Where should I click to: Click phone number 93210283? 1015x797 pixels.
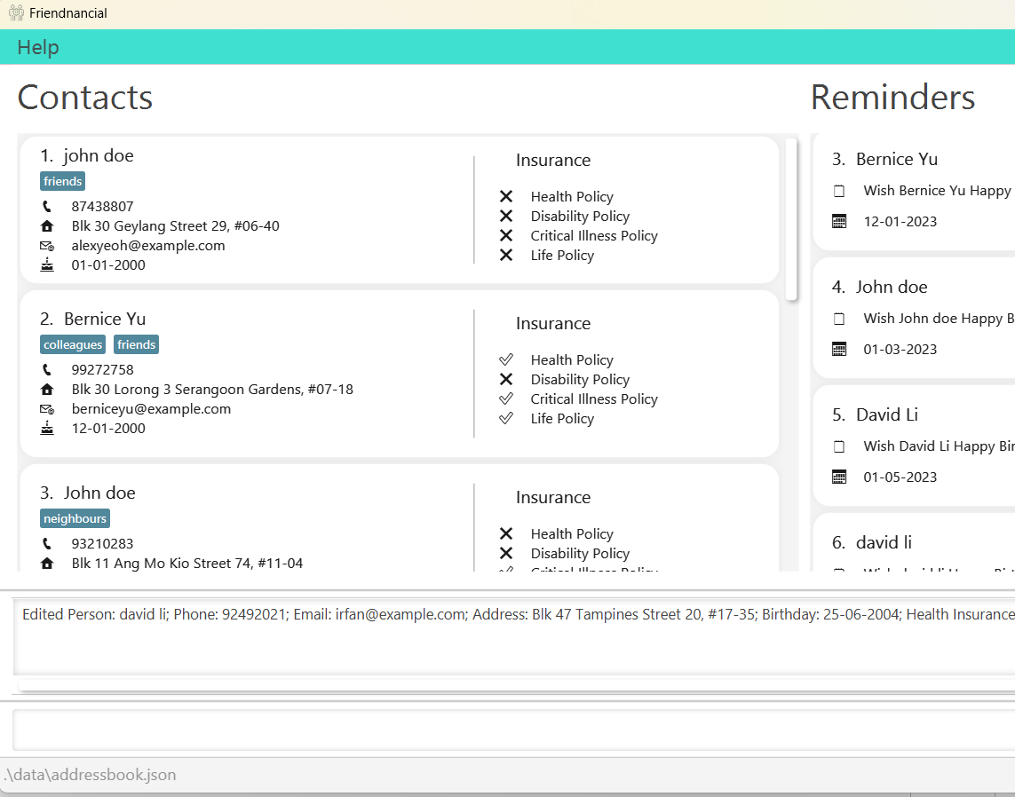coord(102,544)
